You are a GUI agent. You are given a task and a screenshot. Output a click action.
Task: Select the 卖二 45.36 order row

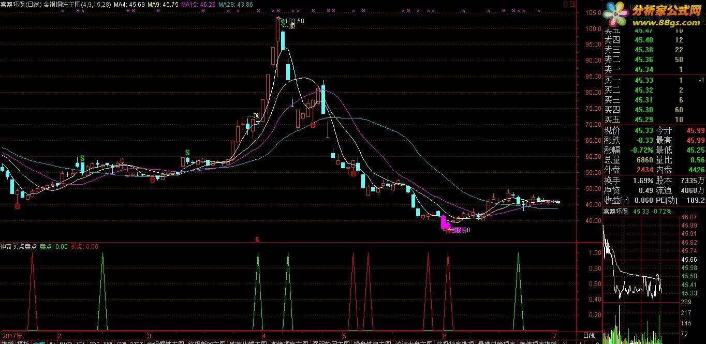(x=654, y=59)
